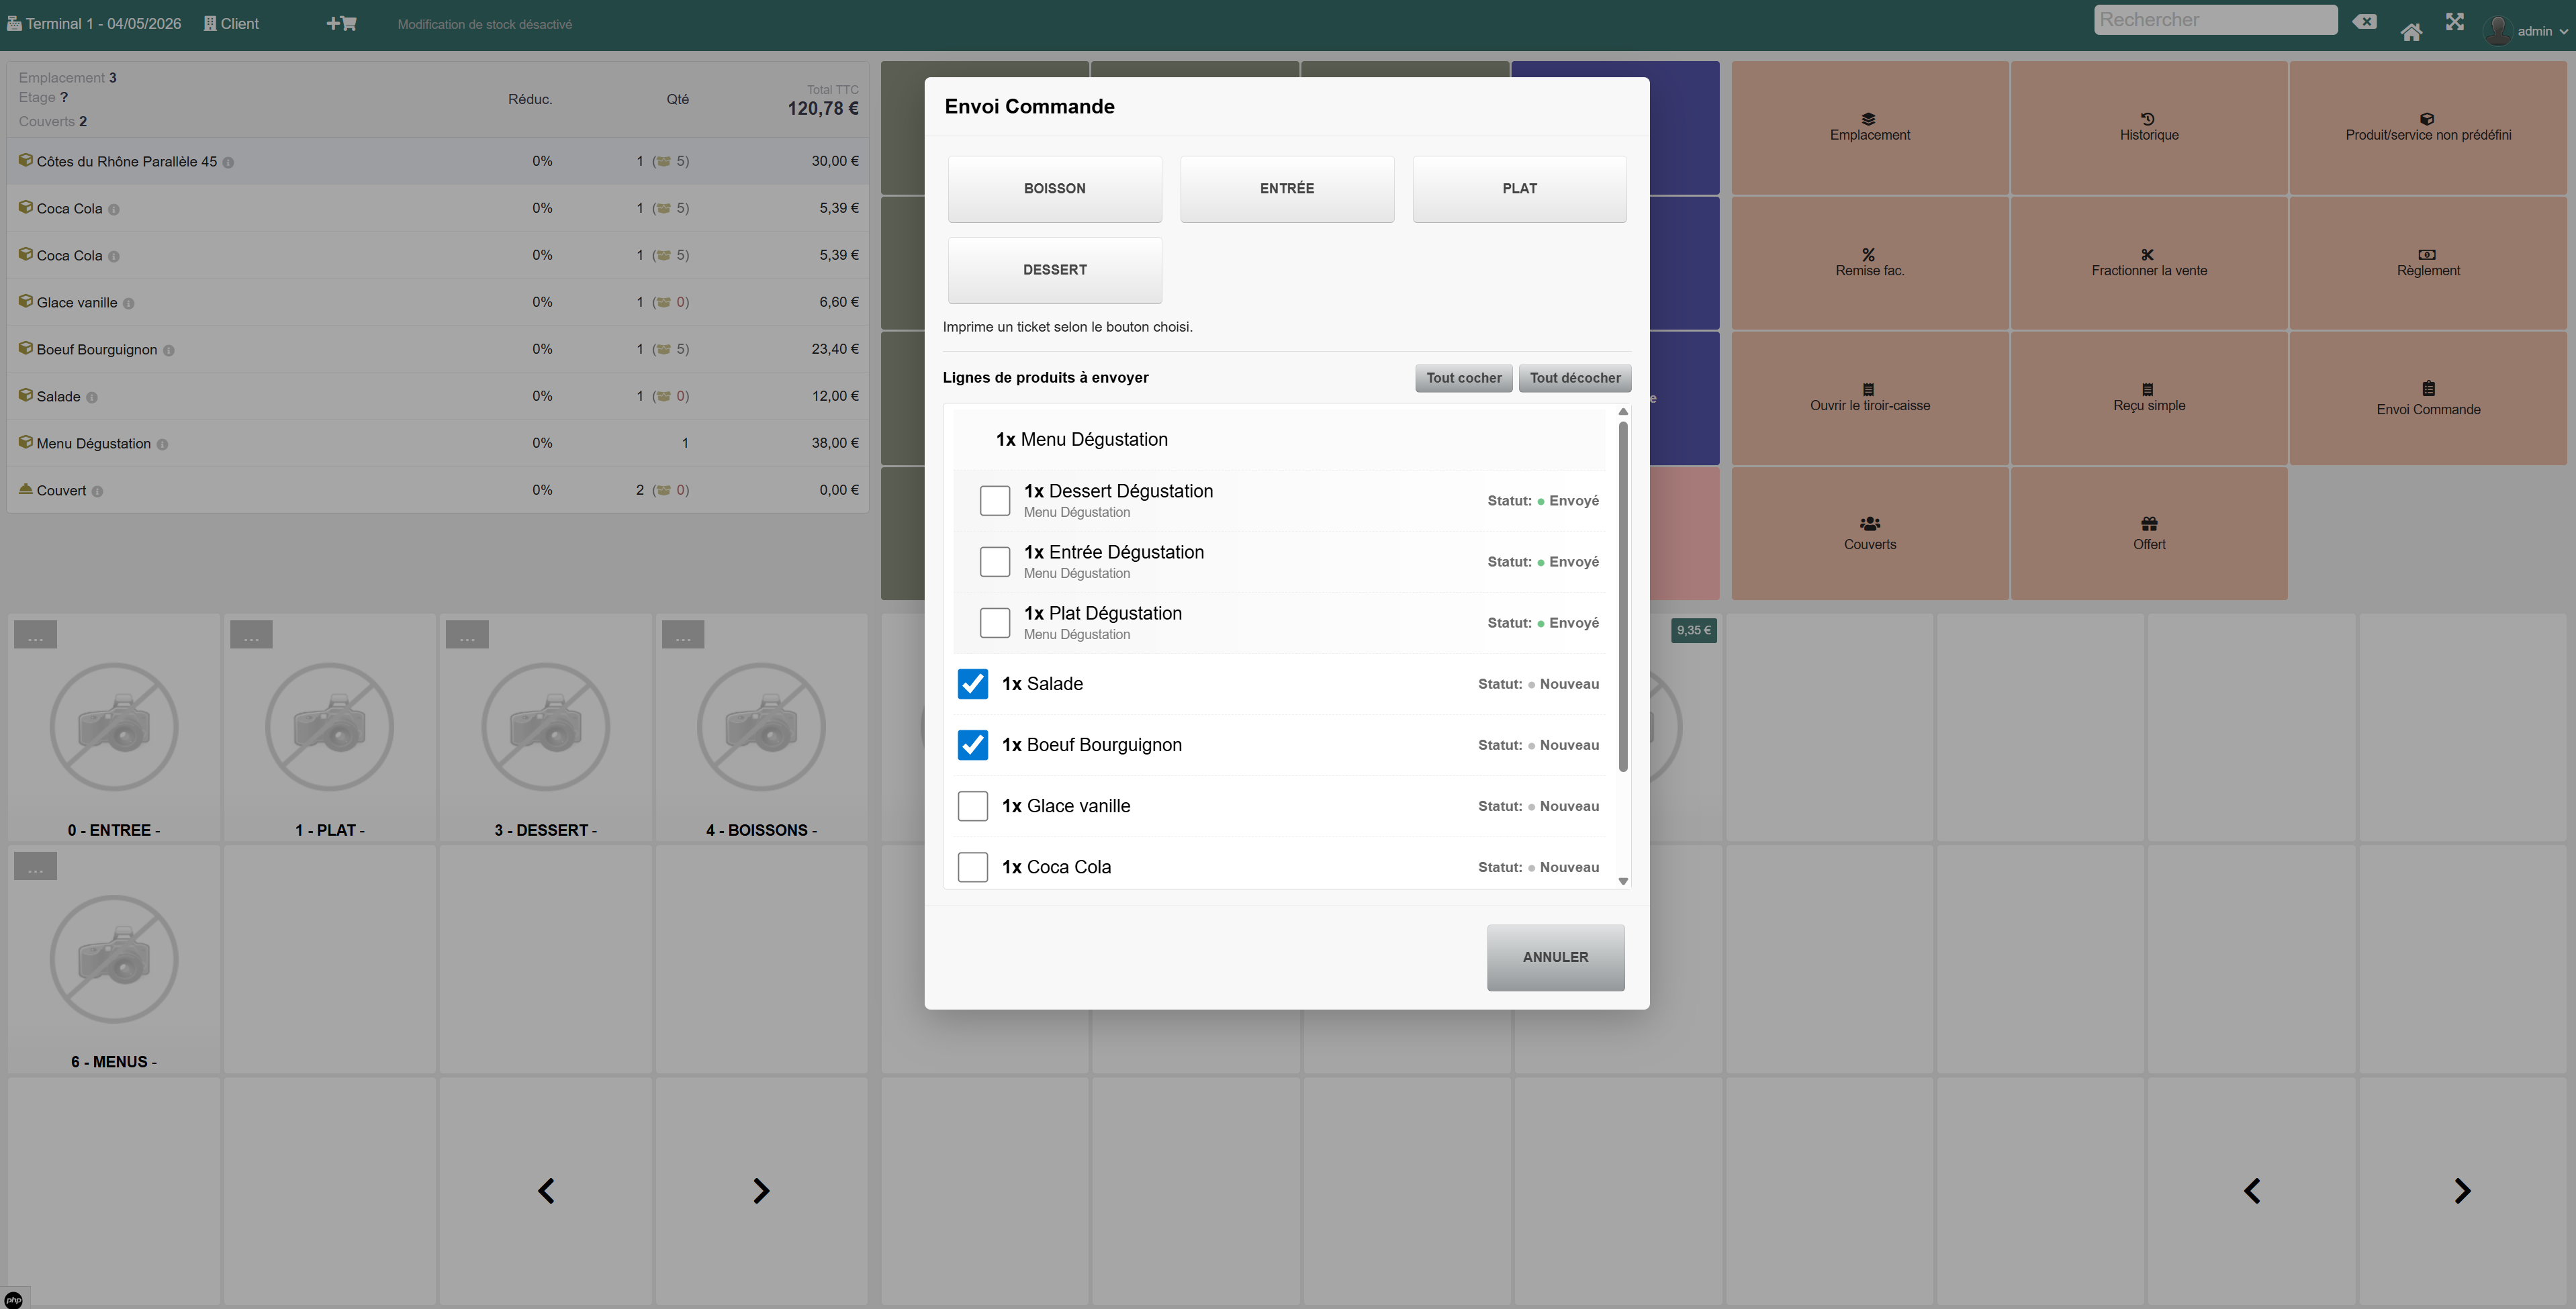
Task: Click the home icon in top bar
Action: (x=2411, y=32)
